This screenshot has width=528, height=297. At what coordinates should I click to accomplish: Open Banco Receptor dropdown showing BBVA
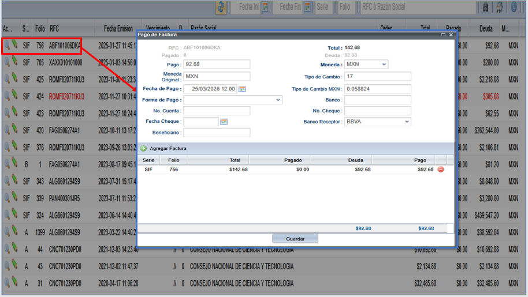tap(377, 122)
